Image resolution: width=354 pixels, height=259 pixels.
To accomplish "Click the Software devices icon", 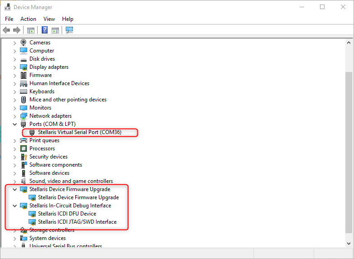I will [24, 173].
